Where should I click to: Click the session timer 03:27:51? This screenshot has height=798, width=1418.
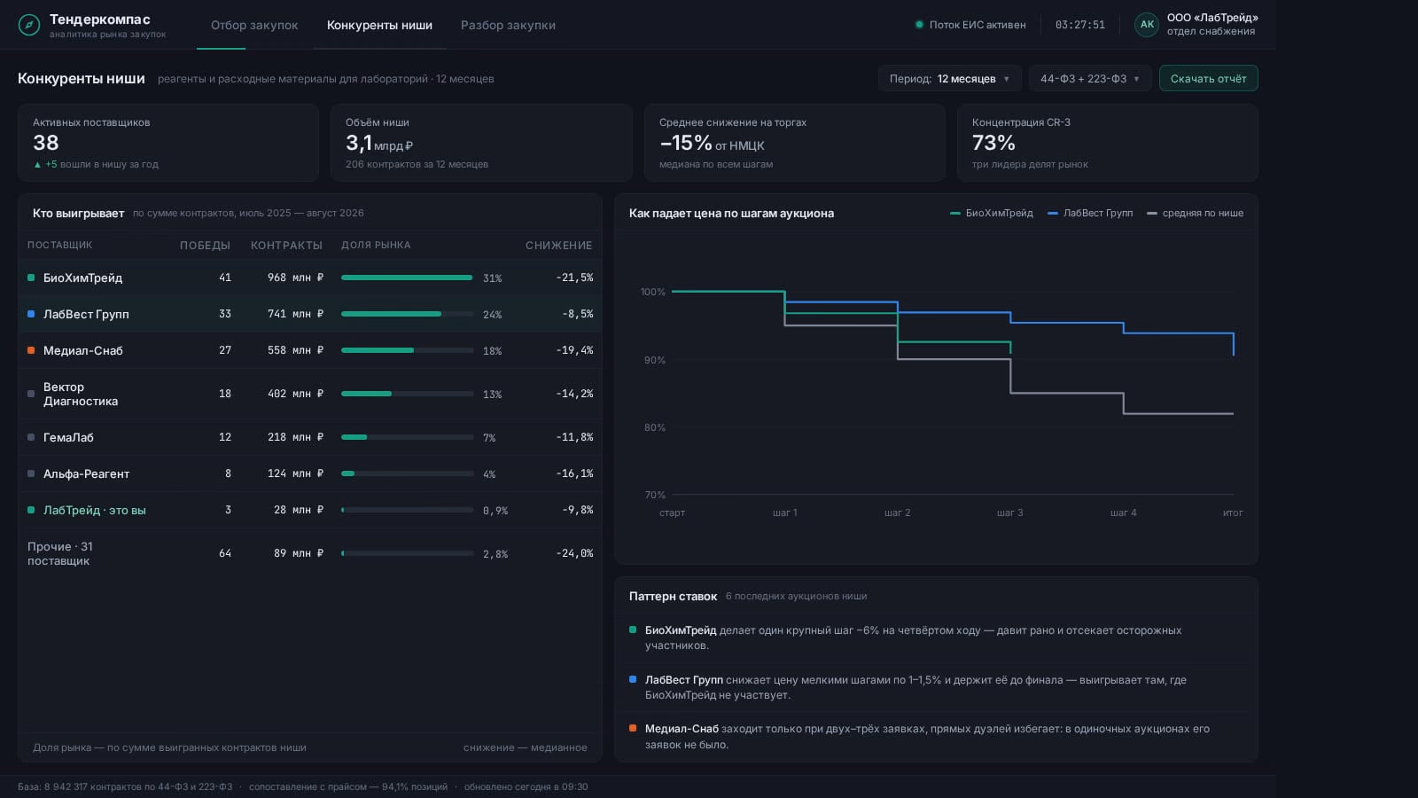pyautogui.click(x=1079, y=25)
